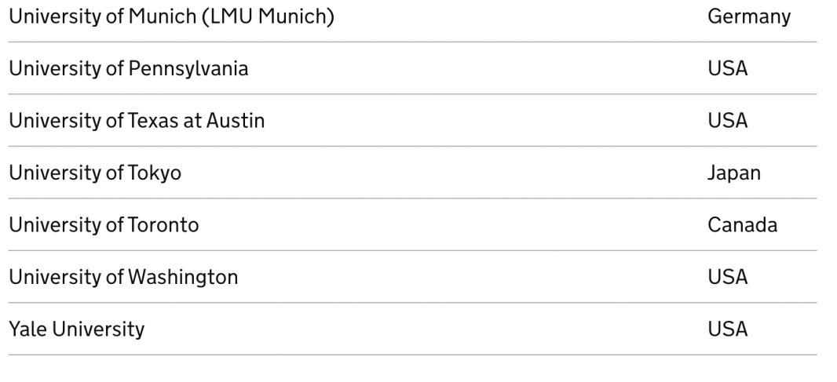Screen dimensions: 837x382
Task: Select University of Toronto entry
Action: [104, 225]
